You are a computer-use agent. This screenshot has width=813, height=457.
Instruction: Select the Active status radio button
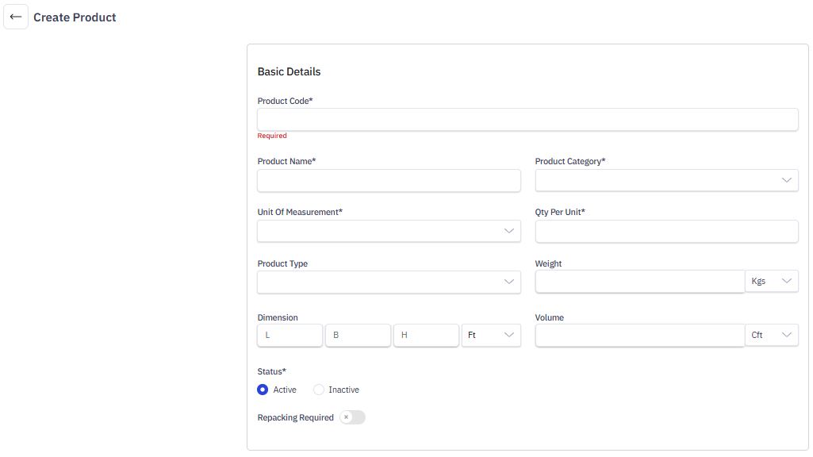263,390
